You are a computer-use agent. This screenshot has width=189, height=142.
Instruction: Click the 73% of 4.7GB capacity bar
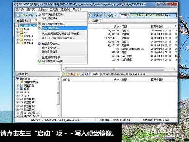[x=153, y=15]
